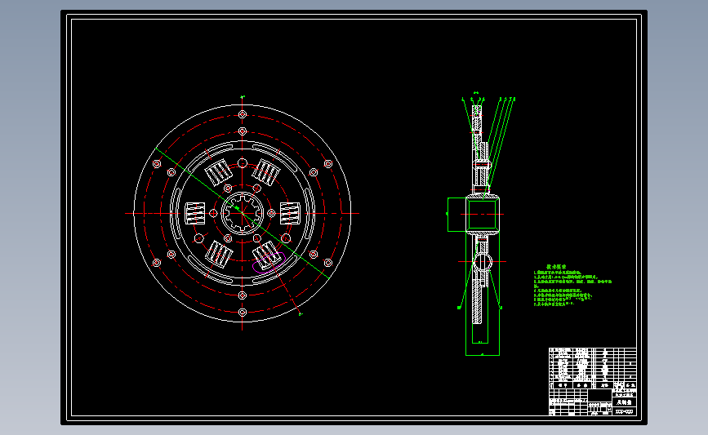The width and height of the screenshot is (708, 435).
Task: Select the green diagonal section line across disc
Action: (243, 214)
